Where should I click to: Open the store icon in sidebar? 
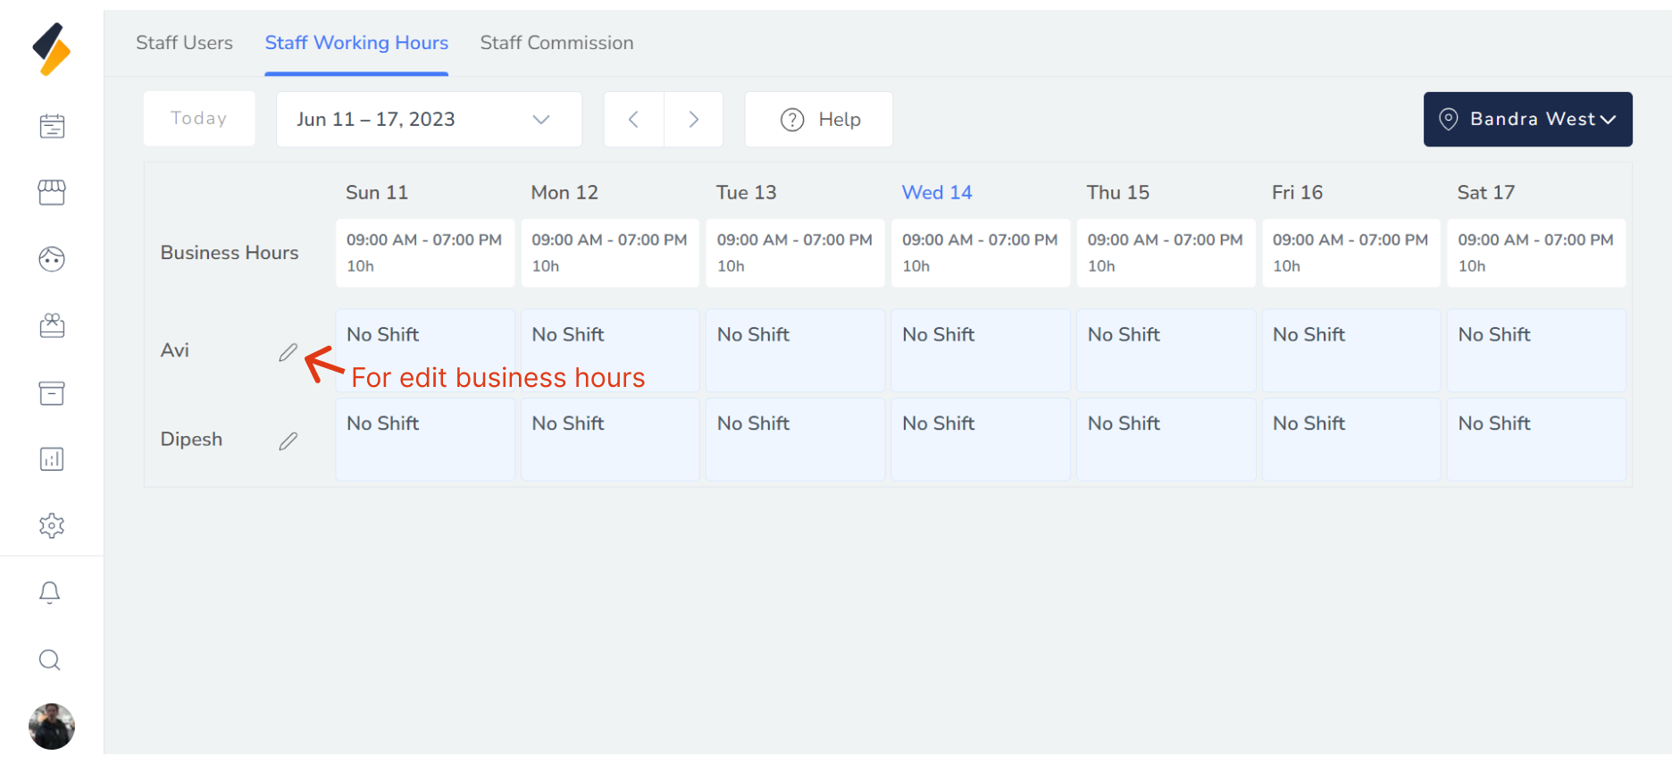[x=52, y=192]
